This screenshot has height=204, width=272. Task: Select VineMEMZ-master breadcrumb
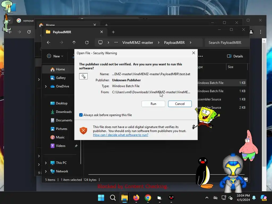(x=138, y=42)
